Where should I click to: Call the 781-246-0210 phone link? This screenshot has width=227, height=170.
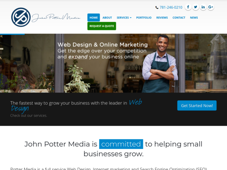click(171, 7)
